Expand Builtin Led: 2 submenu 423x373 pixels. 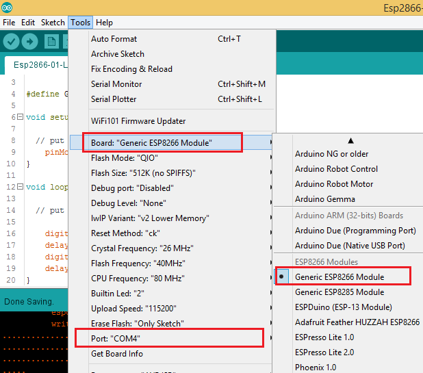(x=172, y=294)
